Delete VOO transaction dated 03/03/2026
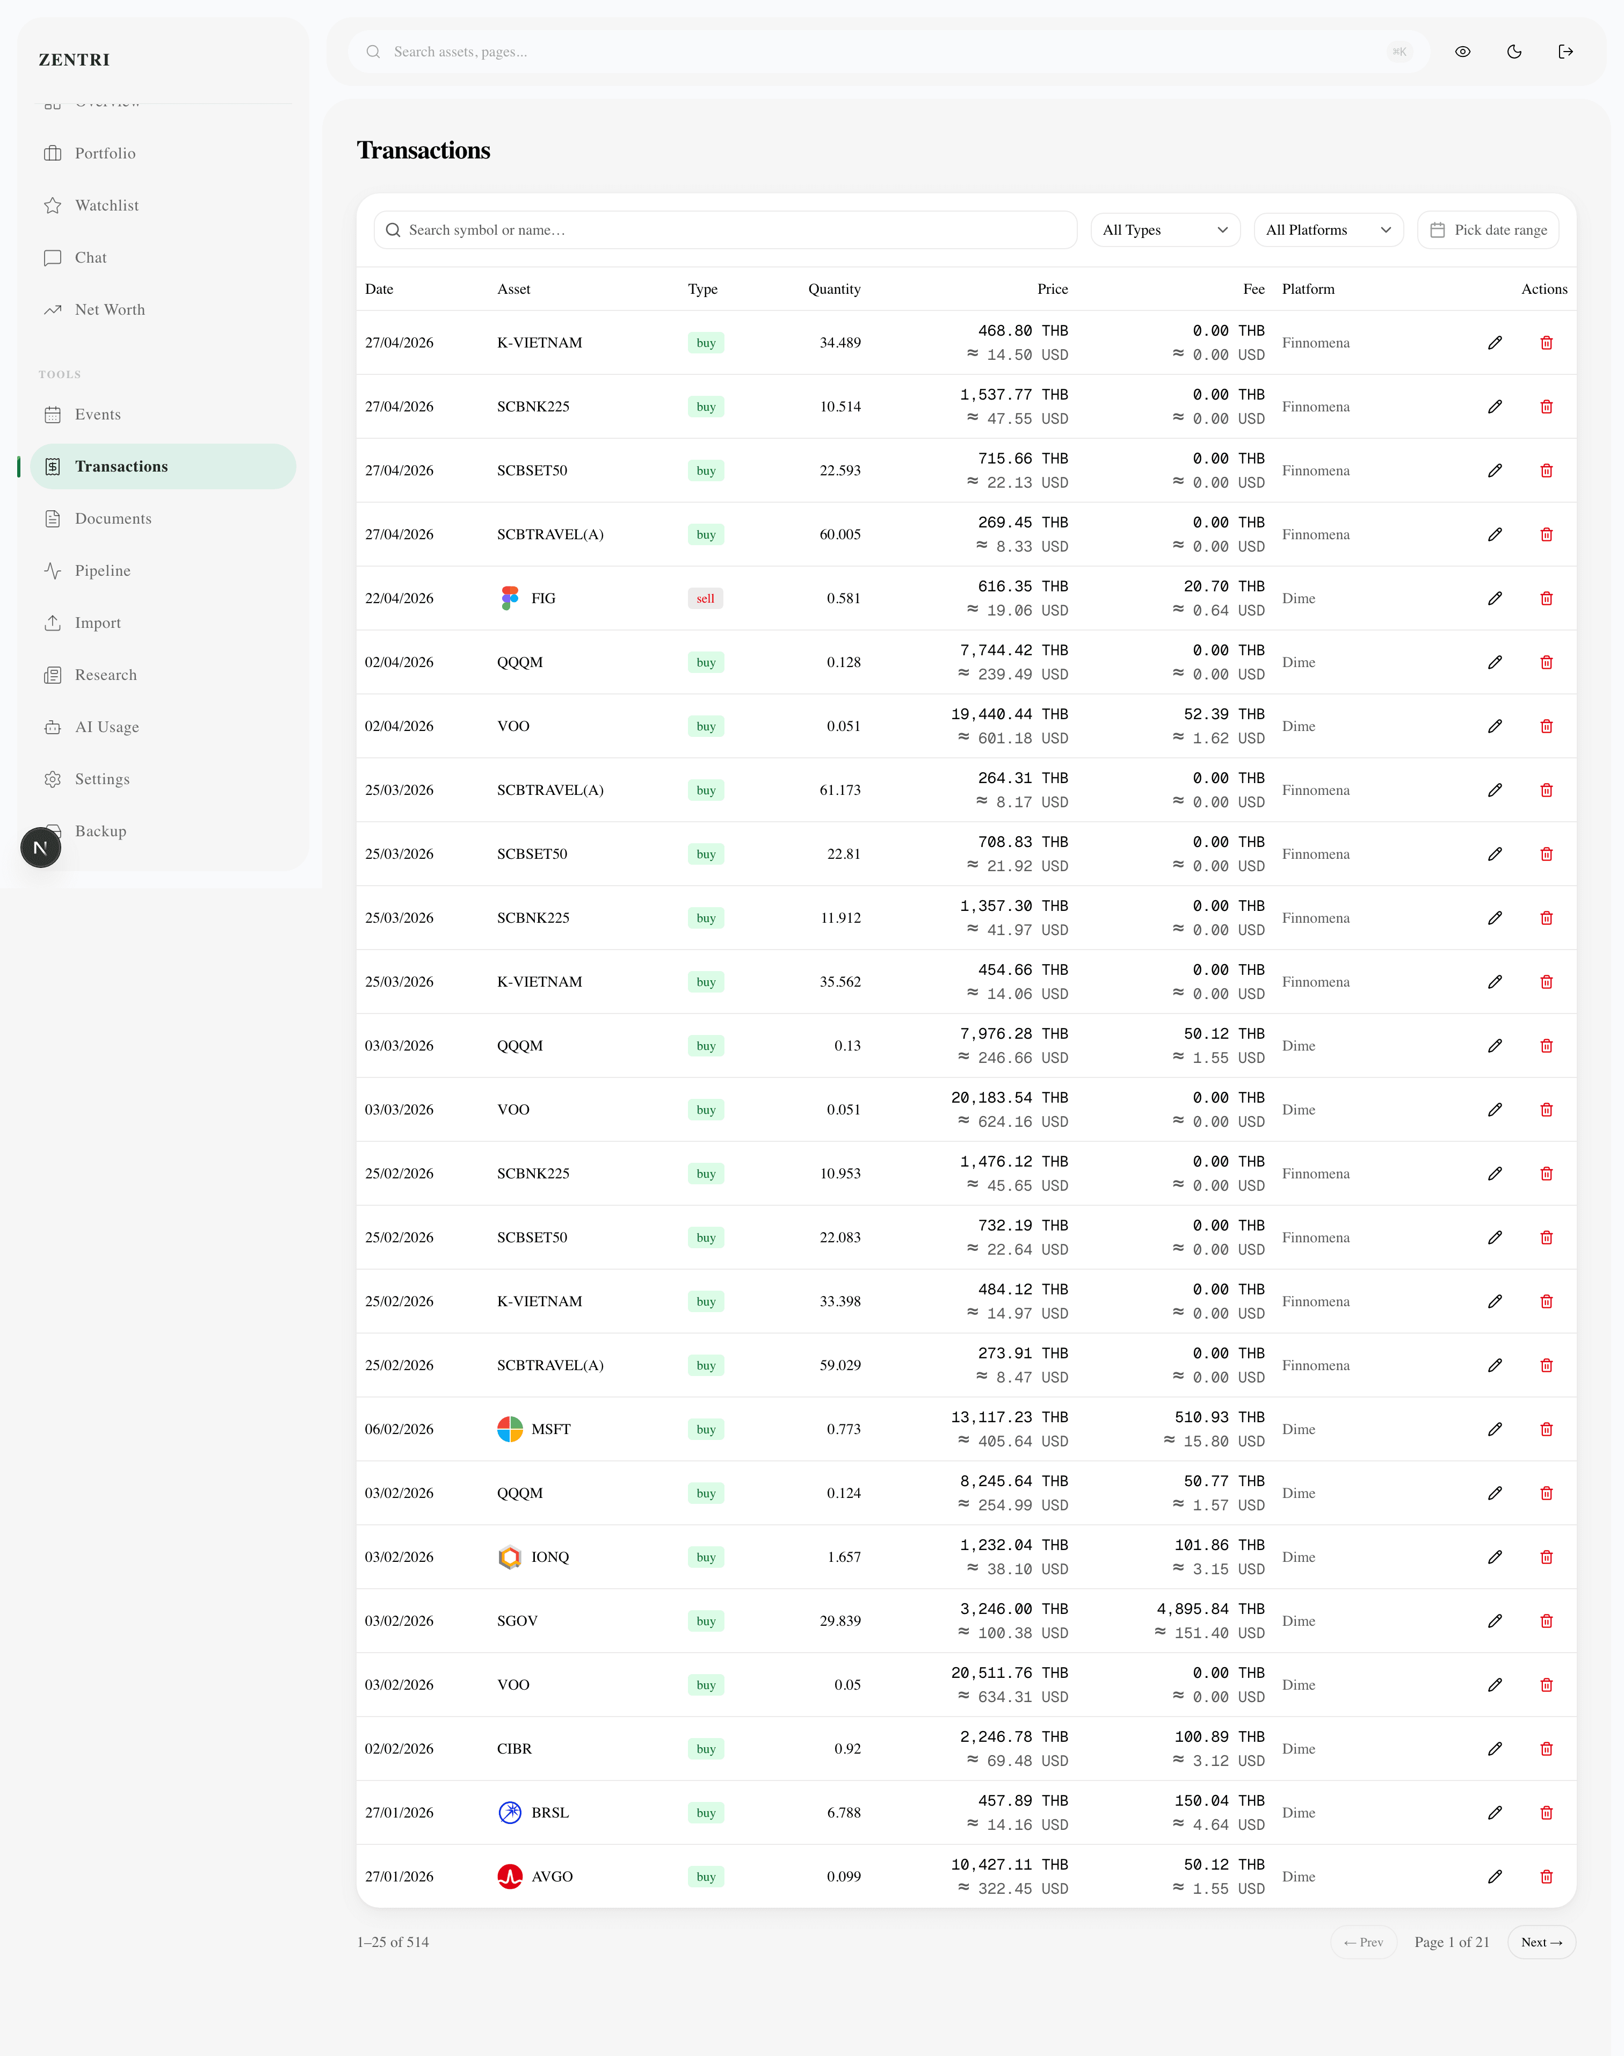The image size is (1624, 2056). coord(1546,1110)
